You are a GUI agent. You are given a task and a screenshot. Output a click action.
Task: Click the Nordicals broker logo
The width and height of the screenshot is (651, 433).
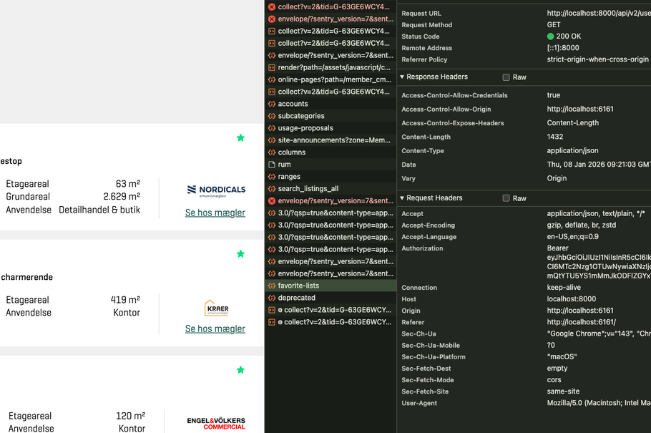pos(216,190)
